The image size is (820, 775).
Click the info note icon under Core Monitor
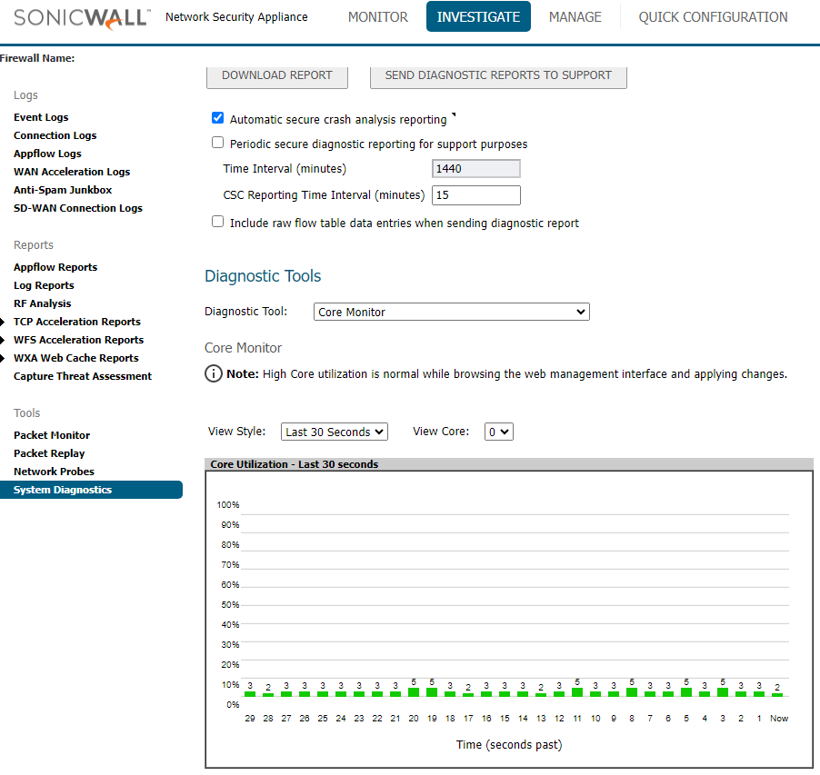click(x=214, y=374)
